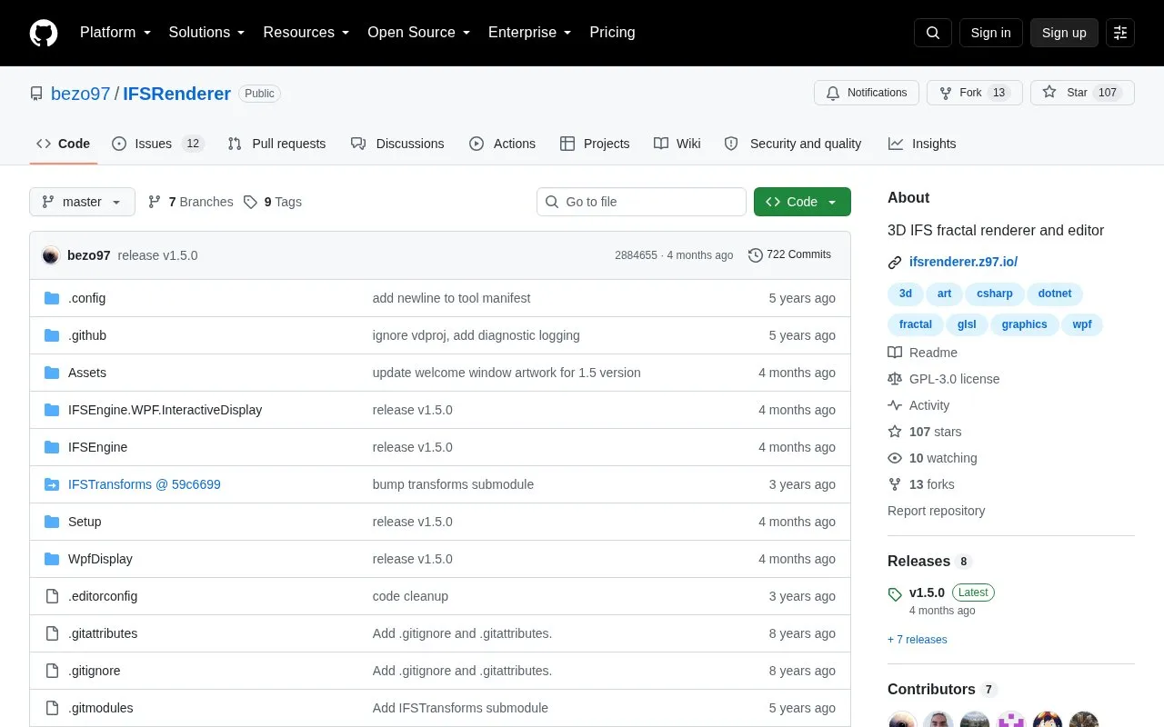Click the IFSEngine folder icon
This screenshot has height=727, width=1164.
pos(52,447)
